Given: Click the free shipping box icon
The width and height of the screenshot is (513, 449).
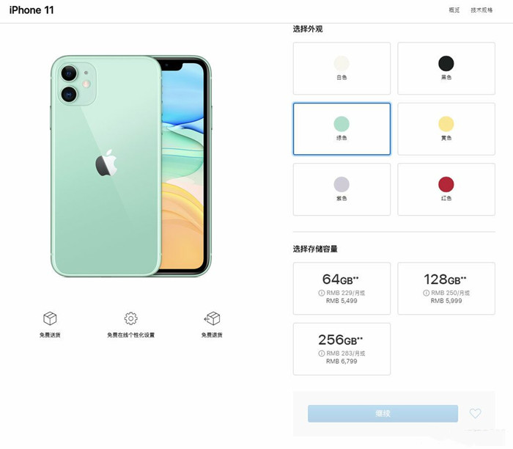Looking at the screenshot, I should coord(50,318).
